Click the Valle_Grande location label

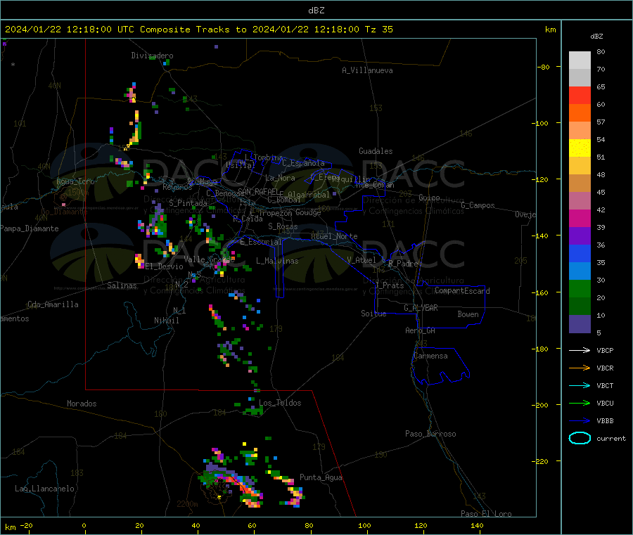[209, 259]
